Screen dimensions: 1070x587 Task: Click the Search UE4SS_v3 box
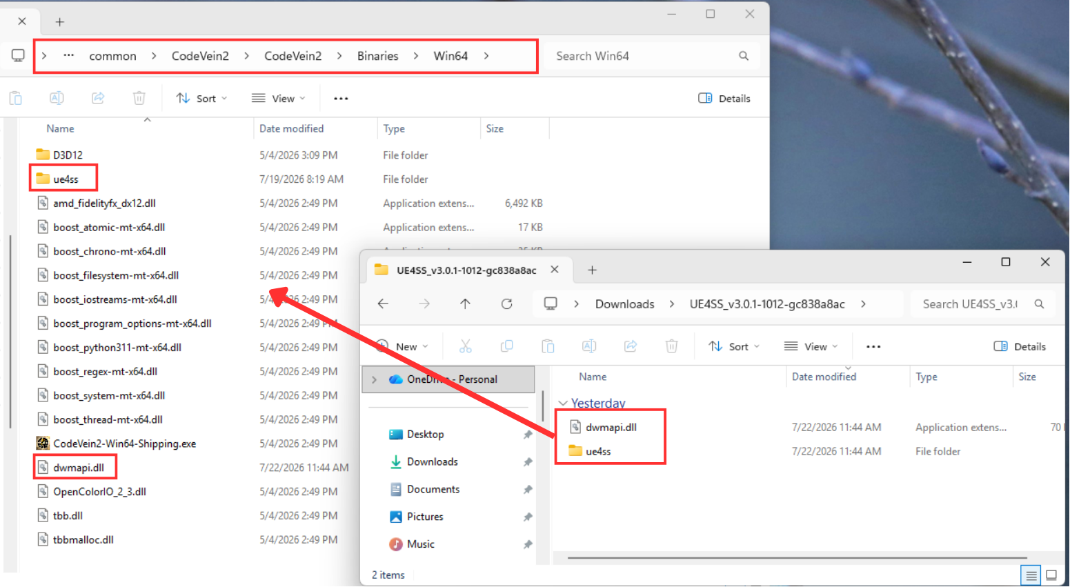tap(982, 304)
